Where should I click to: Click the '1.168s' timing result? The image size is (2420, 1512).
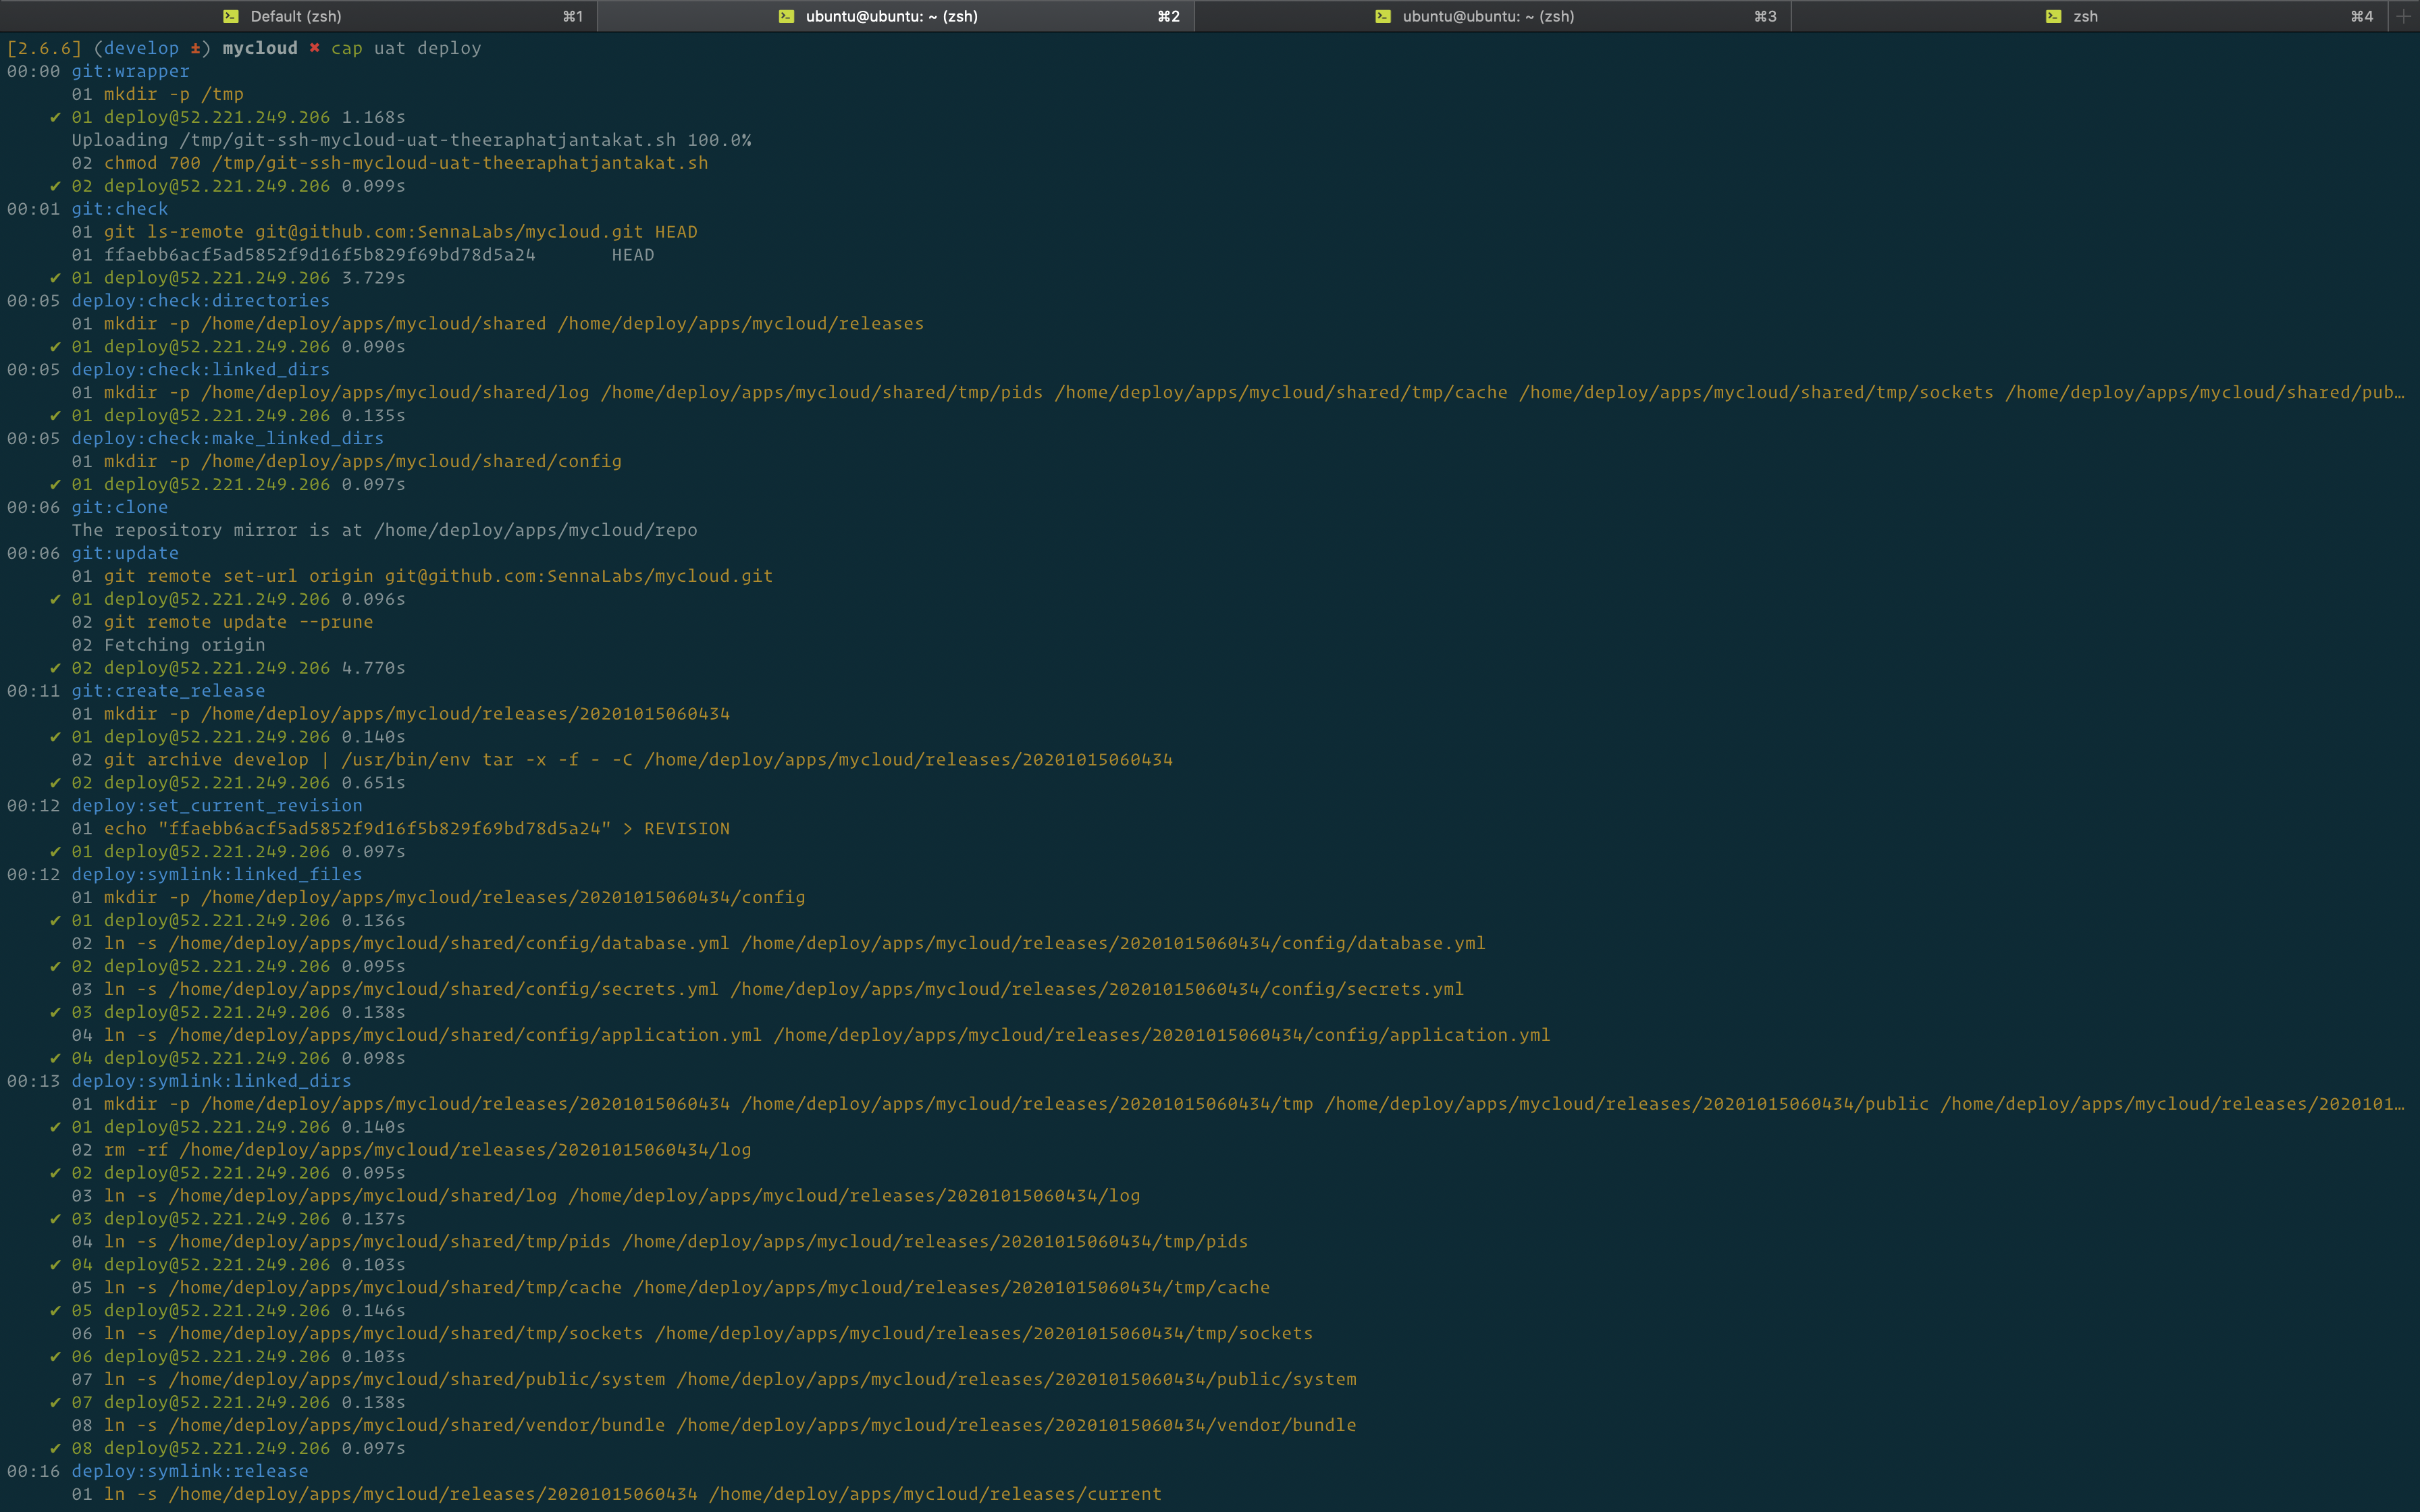(374, 117)
